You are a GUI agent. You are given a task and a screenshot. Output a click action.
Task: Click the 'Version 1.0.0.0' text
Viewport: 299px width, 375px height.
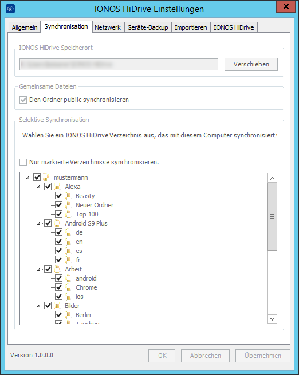click(32, 355)
